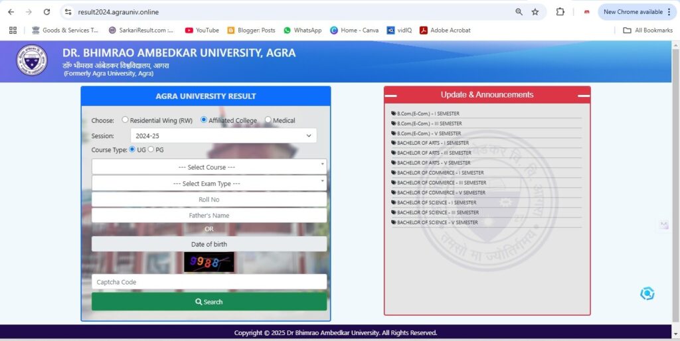Open BACHELOR OF SCIENCE - III SEMESTER link
Viewport: 680px width, 341px height.
click(438, 213)
